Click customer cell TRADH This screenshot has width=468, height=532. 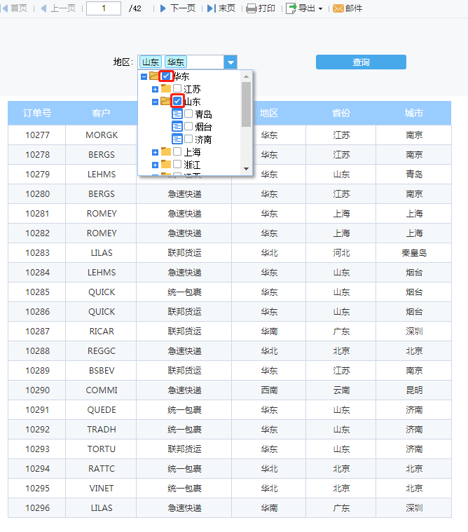pos(102,430)
